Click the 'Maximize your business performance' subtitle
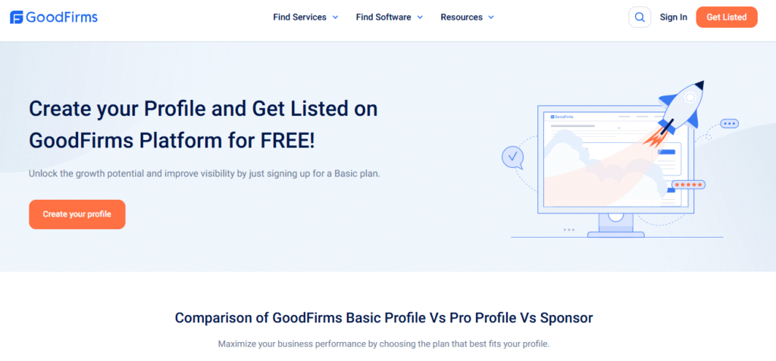Image resolution: width=776 pixels, height=361 pixels. tap(383, 344)
